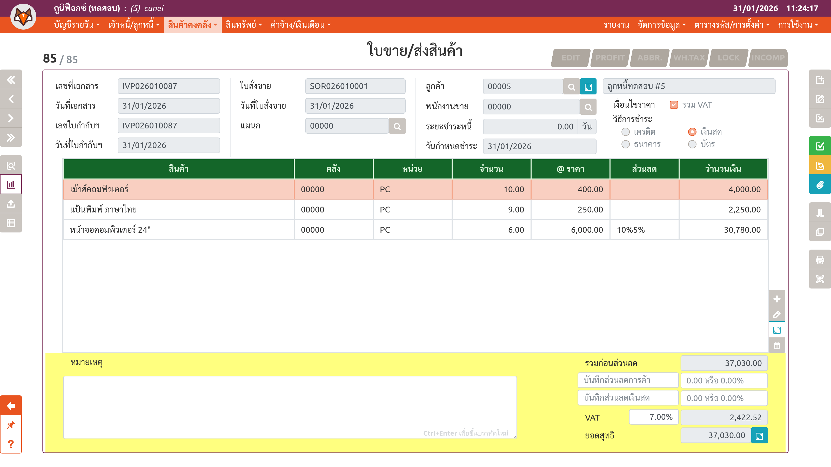Expand the บัญชีรายวัน dropdown menu
The width and height of the screenshot is (831, 467).
[x=77, y=25]
